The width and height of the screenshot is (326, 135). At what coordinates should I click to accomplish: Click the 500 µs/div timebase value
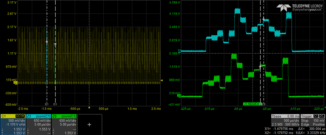291,121
